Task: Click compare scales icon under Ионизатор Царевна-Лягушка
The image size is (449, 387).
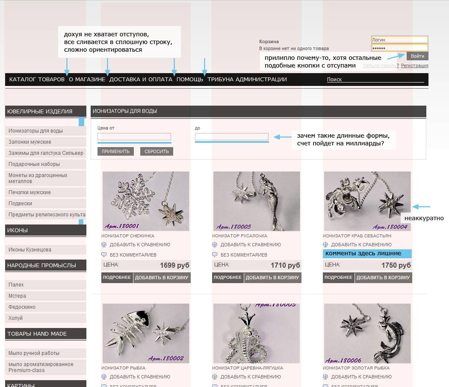Action: [215, 377]
